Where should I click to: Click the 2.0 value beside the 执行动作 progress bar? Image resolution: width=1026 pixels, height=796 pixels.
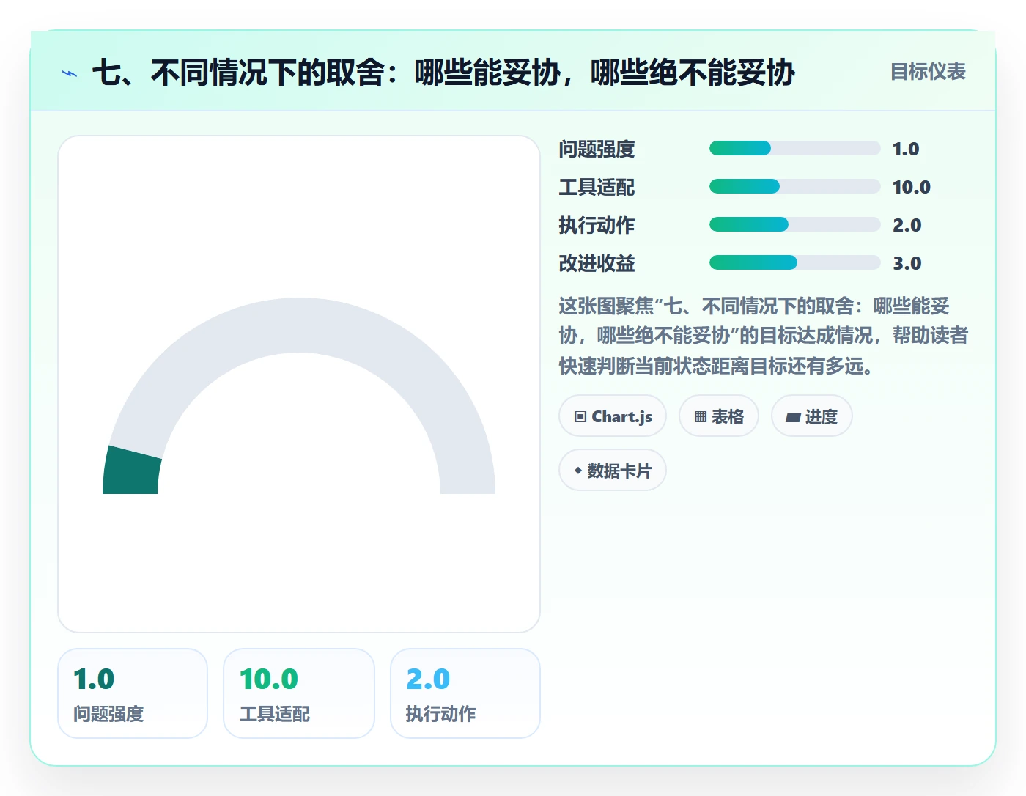click(x=907, y=225)
